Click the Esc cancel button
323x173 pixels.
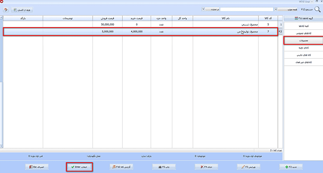tap(37, 167)
